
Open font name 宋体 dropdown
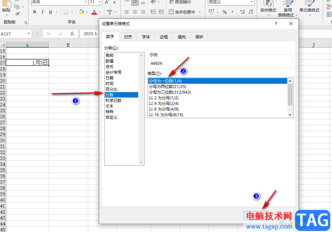[86, 2]
